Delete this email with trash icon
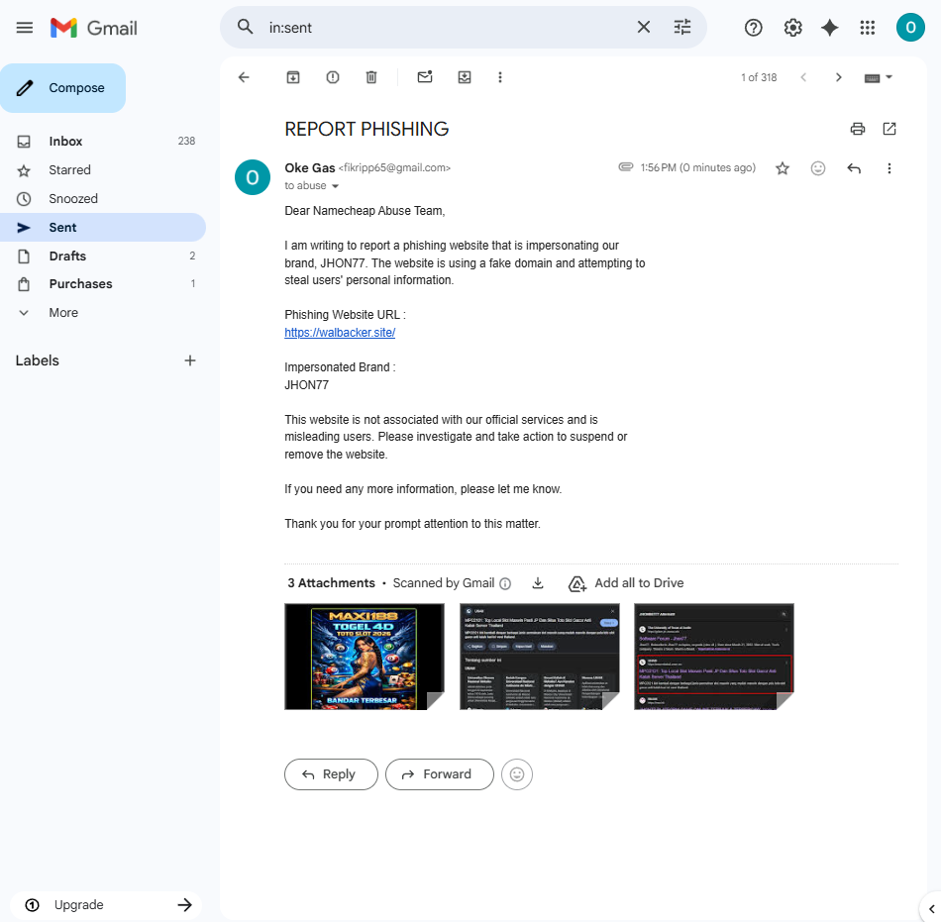 (x=371, y=77)
